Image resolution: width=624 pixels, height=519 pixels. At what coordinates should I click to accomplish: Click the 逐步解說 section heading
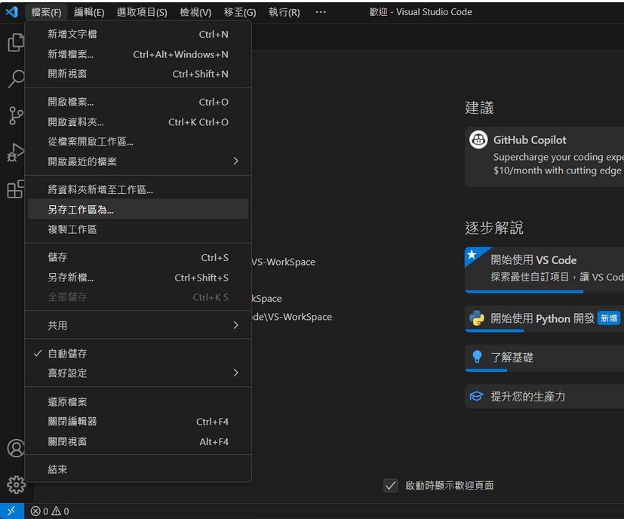click(494, 228)
